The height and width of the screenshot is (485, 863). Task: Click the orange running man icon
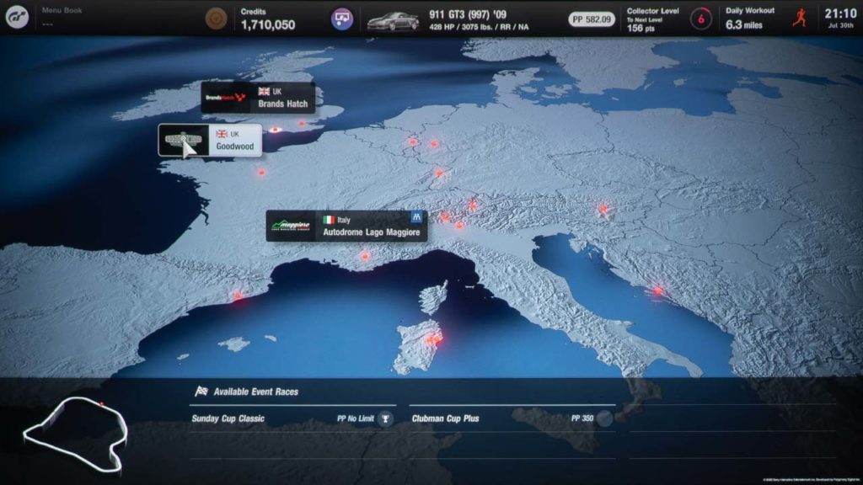point(800,19)
